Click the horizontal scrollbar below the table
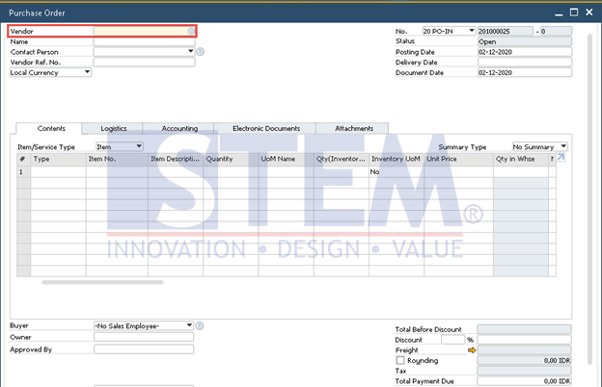This screenshot has width=602, height=387. 102,282
